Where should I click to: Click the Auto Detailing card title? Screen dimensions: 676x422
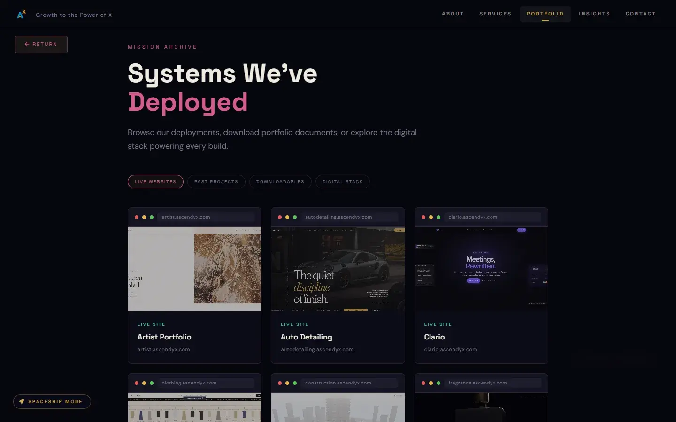(307, 337)
